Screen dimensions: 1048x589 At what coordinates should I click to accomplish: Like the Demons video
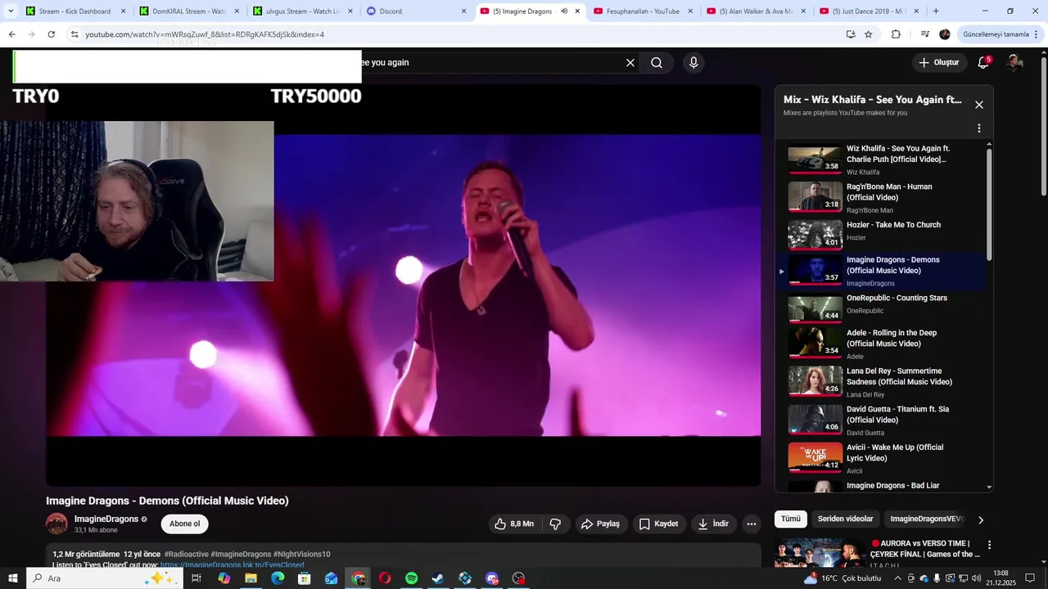[513, 524]
